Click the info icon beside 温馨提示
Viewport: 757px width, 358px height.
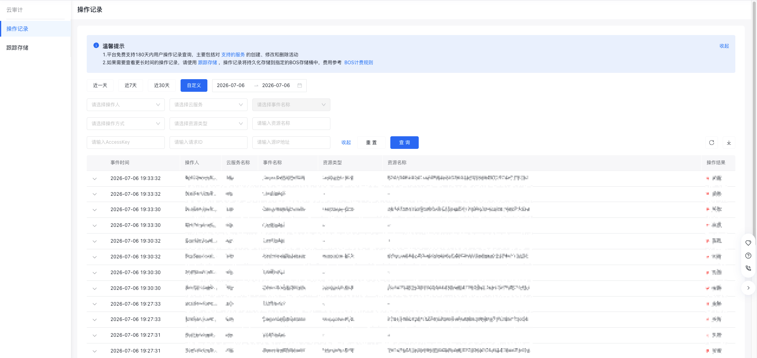(96, 46)
